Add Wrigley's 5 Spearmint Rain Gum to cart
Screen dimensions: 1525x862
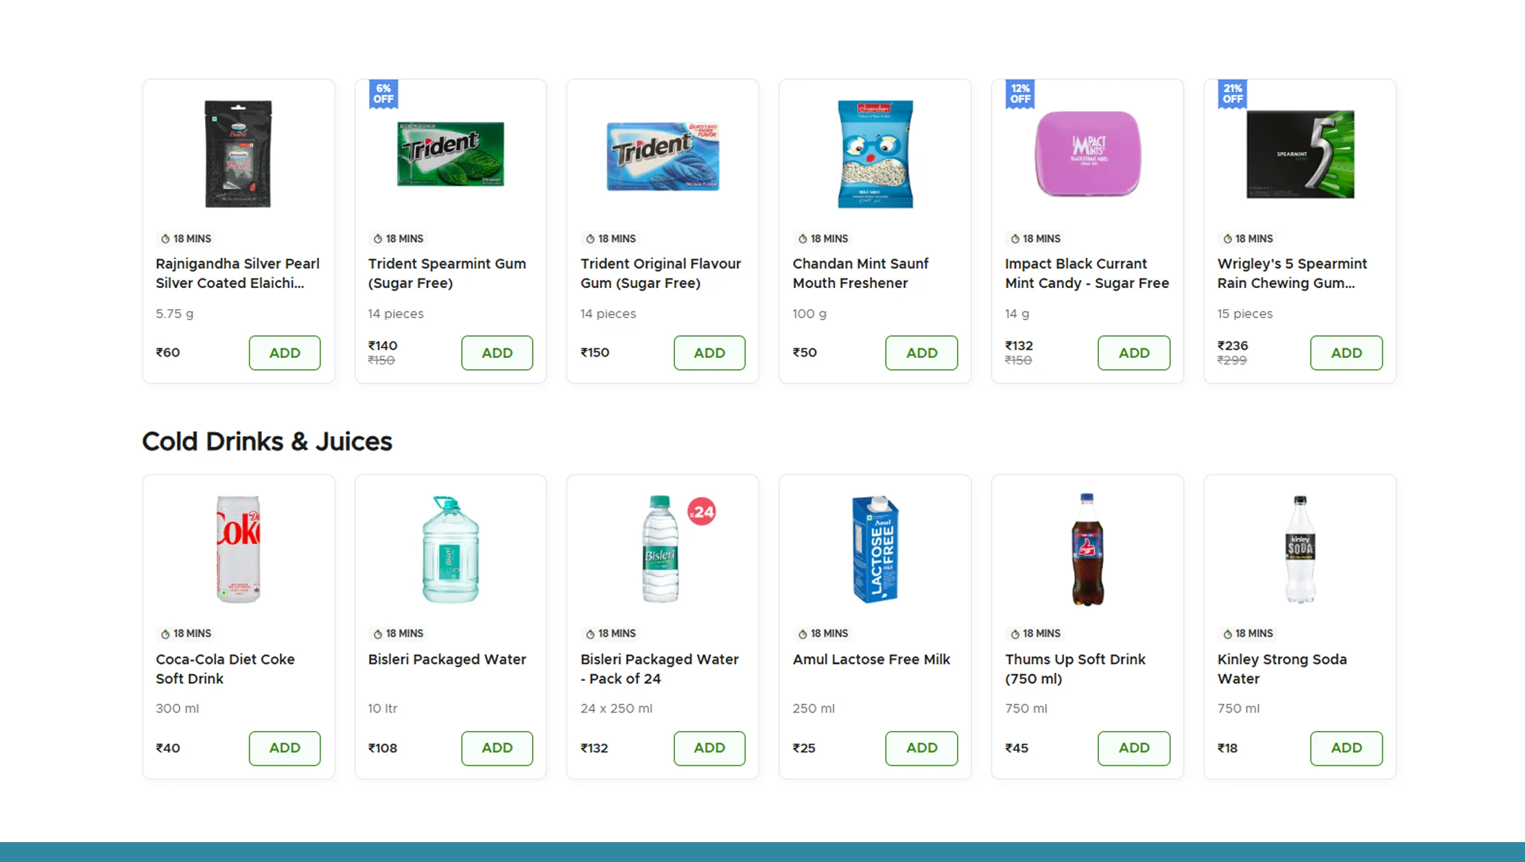coord(1346,352)
